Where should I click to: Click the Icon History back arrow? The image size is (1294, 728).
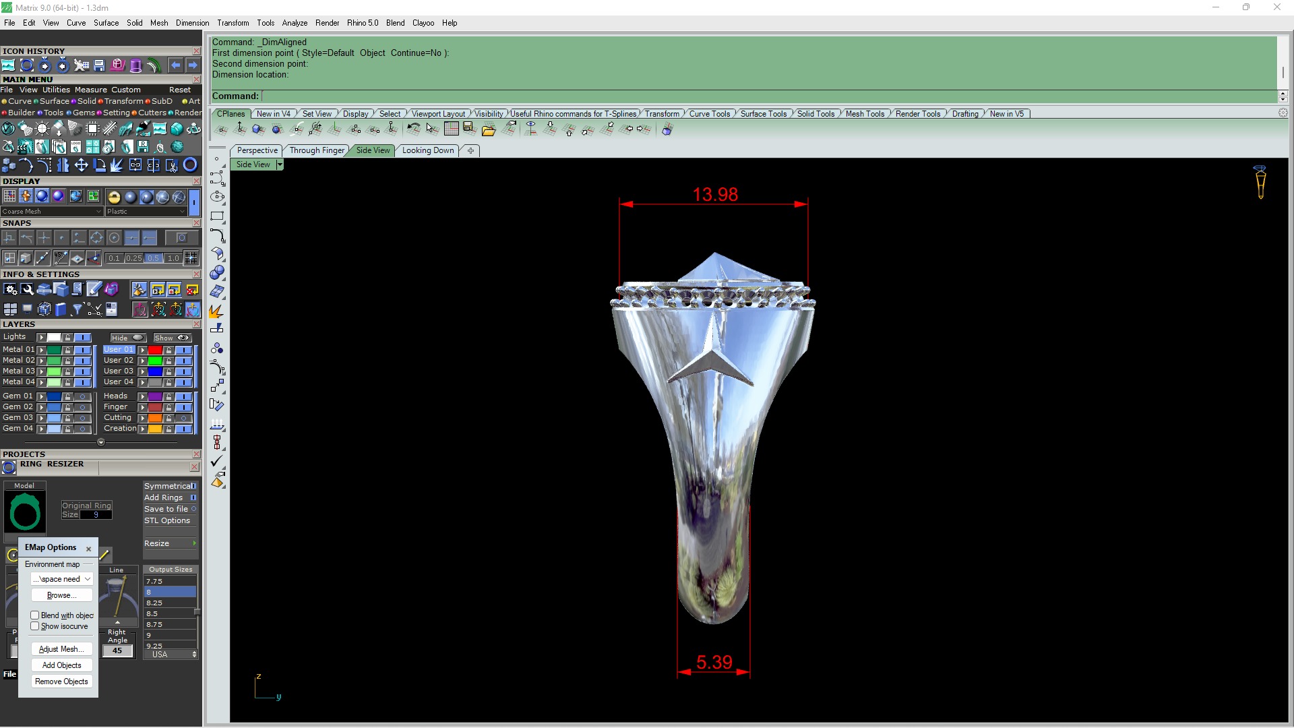coord(176,65)
